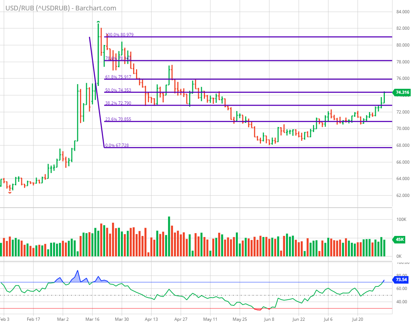Viewport: 411px width, 324px height.
Task: Click the Apr 13 date label
Action: (151, 319)
